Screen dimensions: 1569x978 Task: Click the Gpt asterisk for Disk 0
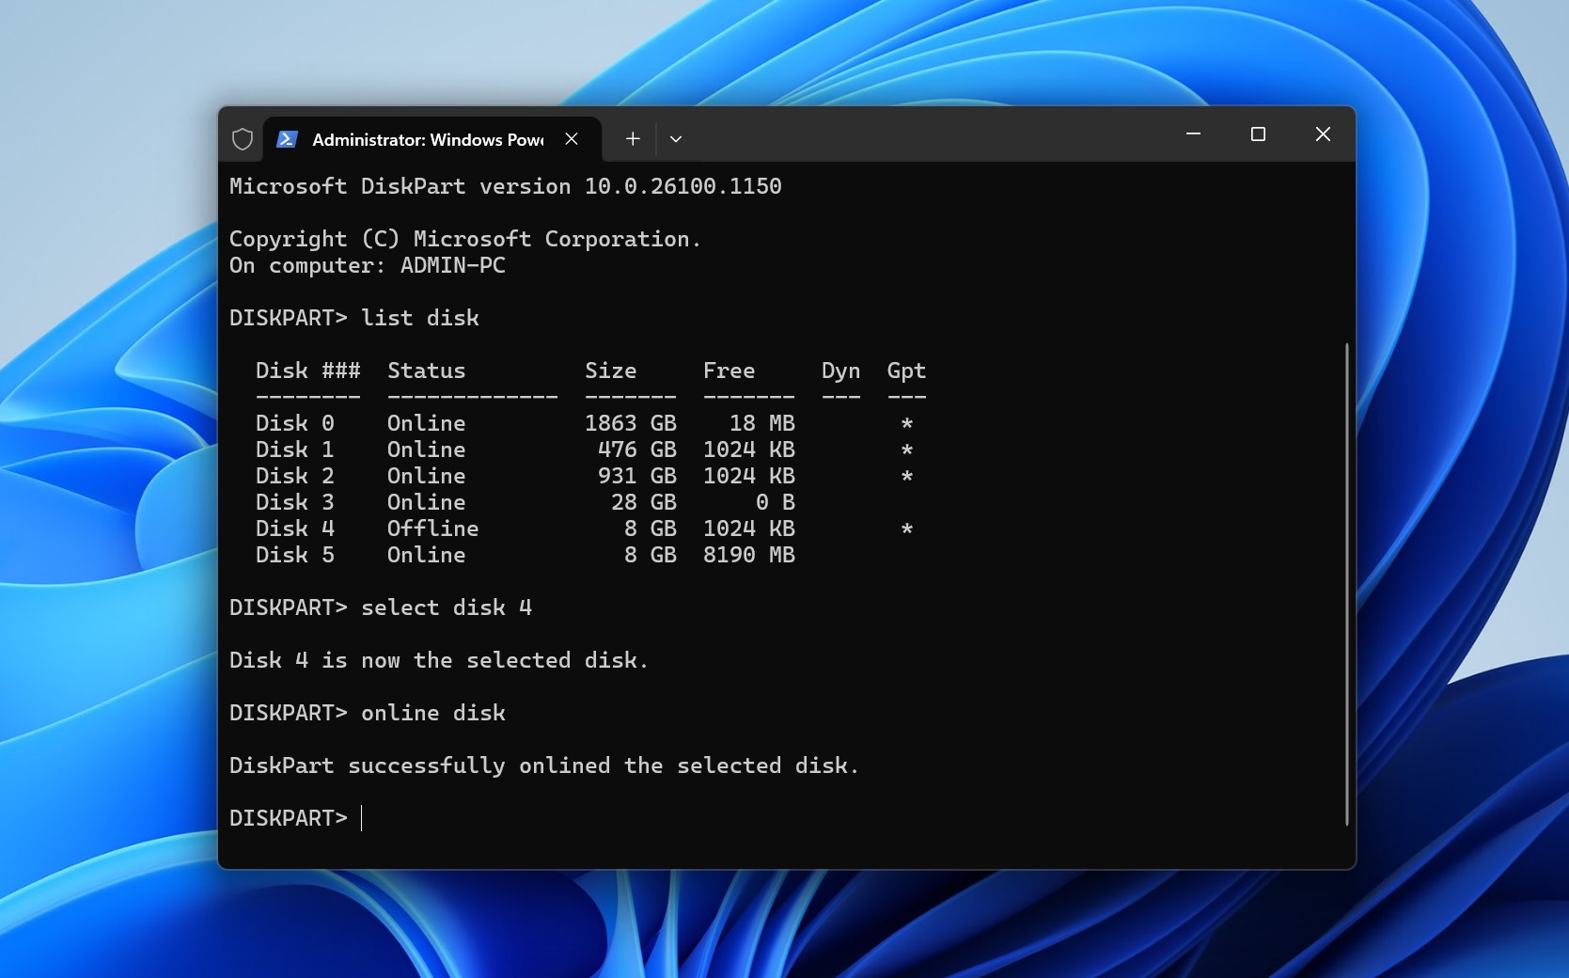point(905,424)
